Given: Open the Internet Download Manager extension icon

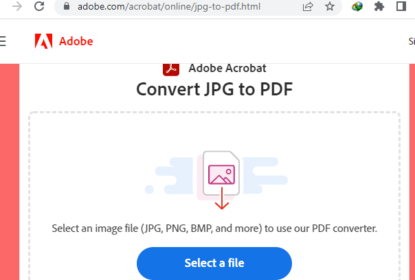Looking at the screenshot, I should point(357,6).
